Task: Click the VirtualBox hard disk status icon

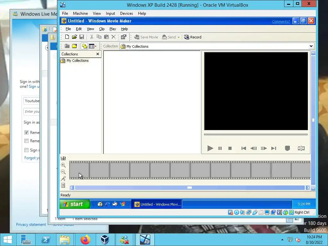Action: point(231,213)
